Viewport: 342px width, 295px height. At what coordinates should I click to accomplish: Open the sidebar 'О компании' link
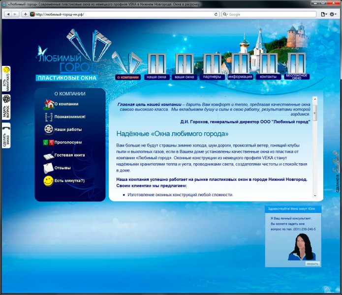tap(66, 104)
